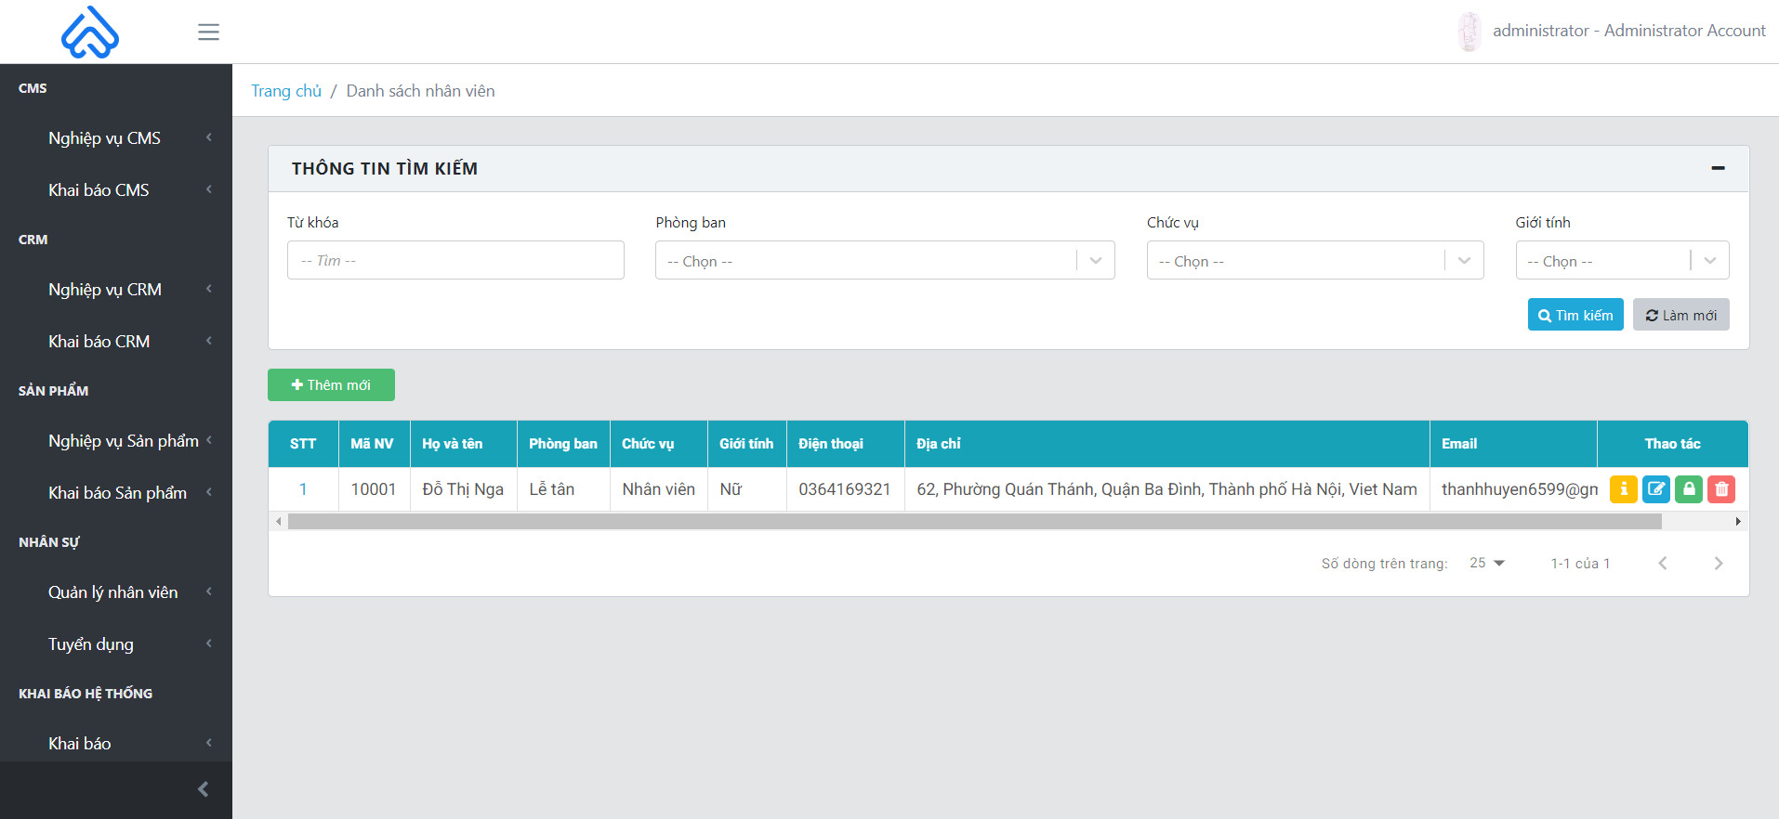Open the Chức vụ dropdown
Image resolution: width=1779 pixels, height=819 pixels.
coord(1315,261)
